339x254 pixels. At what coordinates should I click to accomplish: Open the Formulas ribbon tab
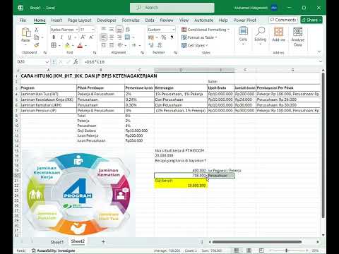tap(131, 20)
